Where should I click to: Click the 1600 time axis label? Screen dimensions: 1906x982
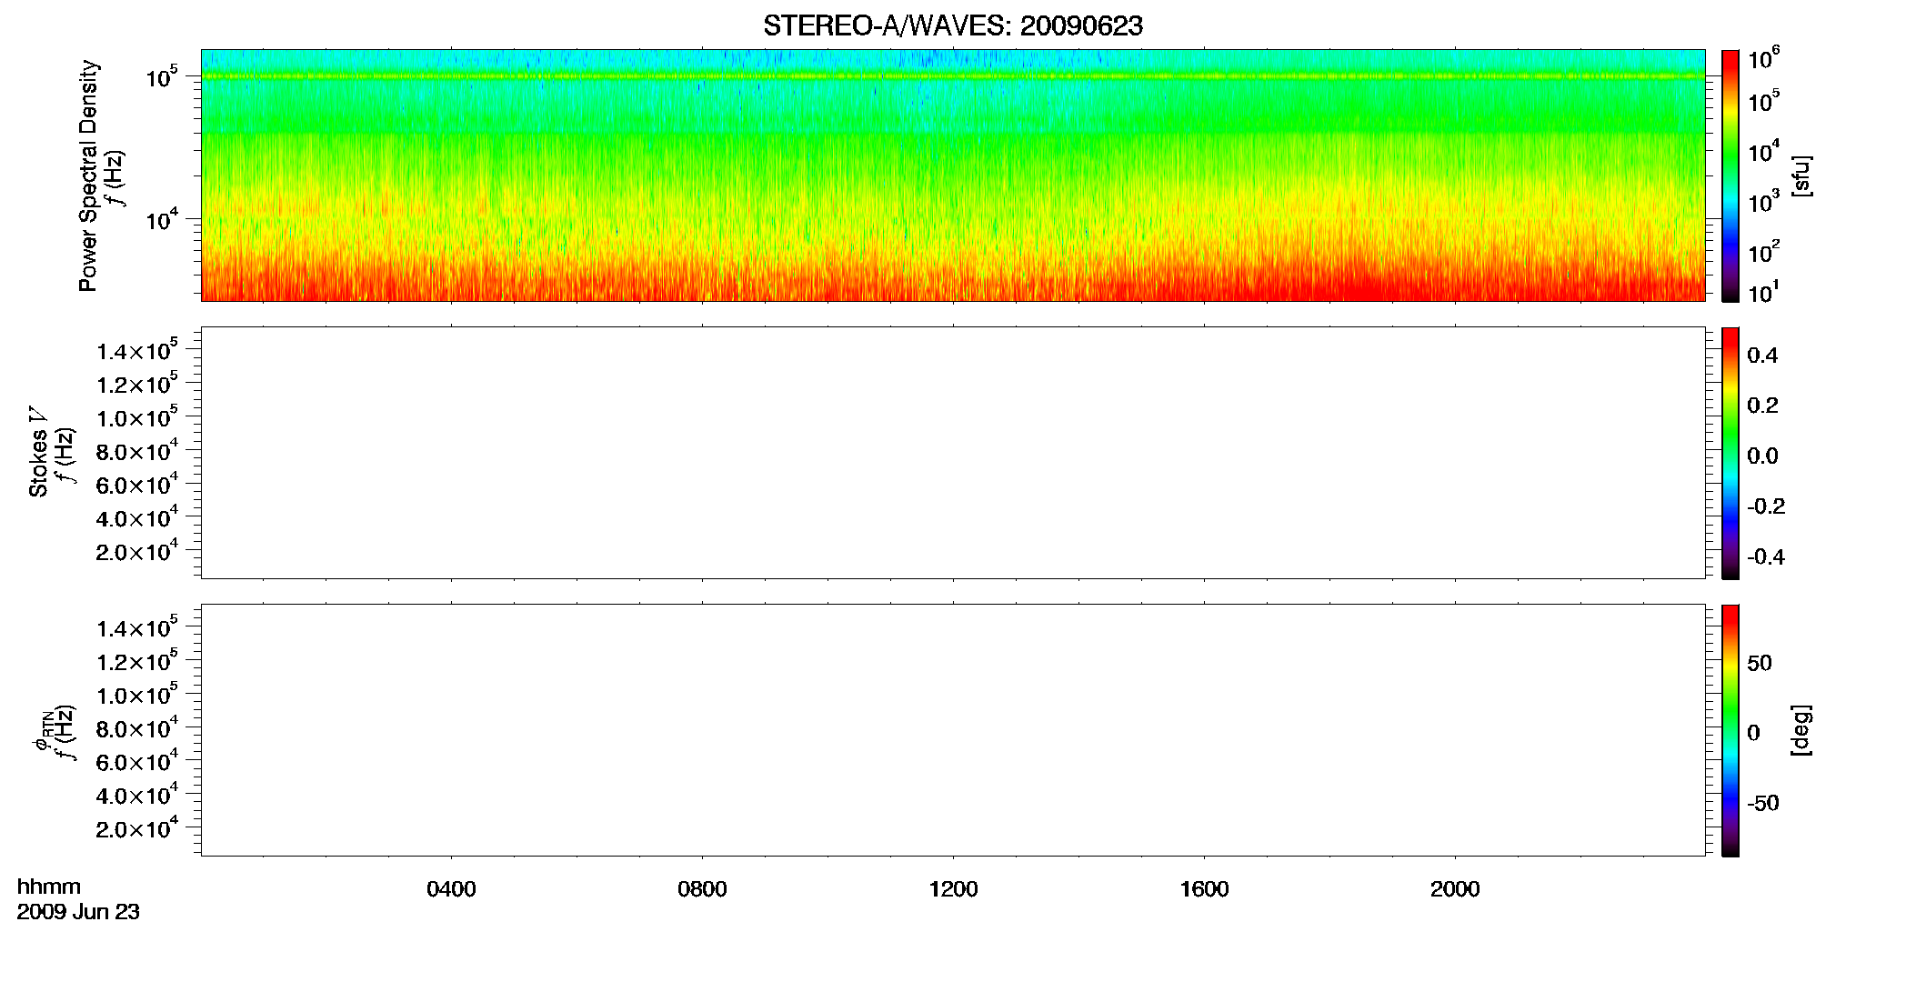pos(1204,889)
